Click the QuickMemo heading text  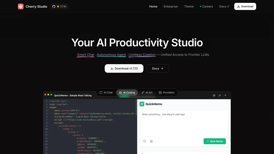click(154, 104)
